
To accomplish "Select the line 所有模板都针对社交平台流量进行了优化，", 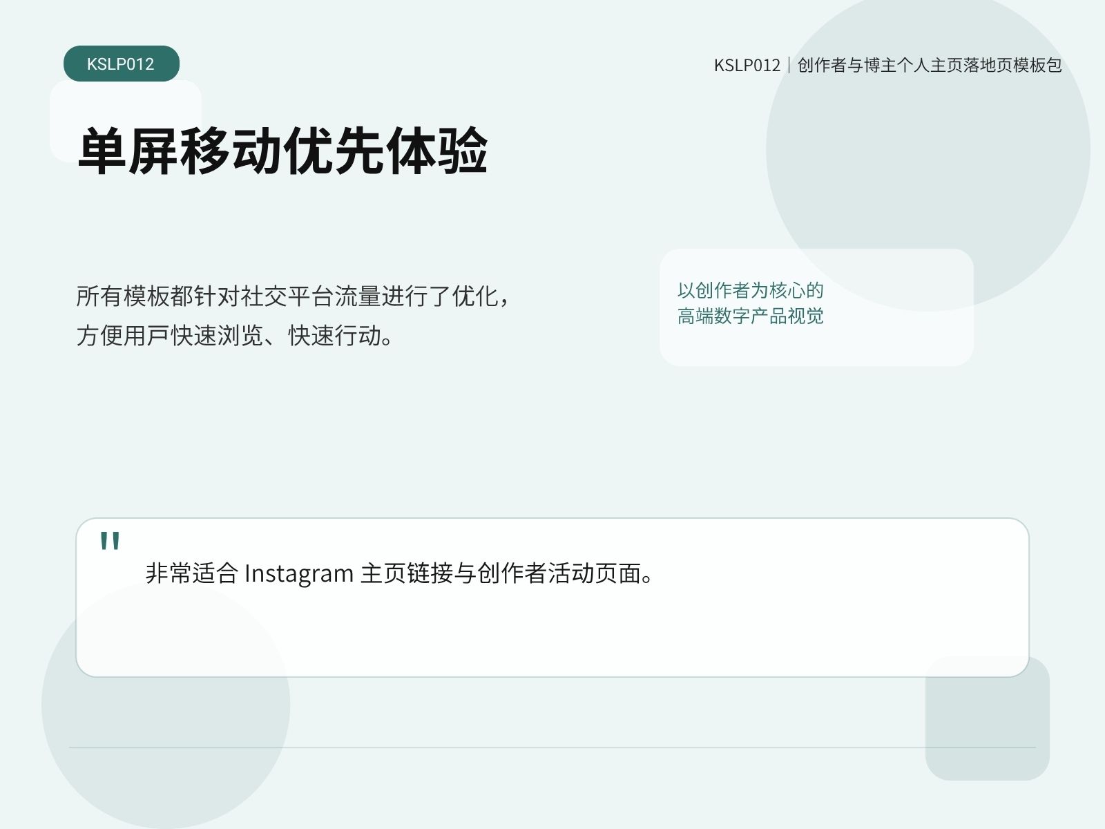I will click(x=294, y=296).
